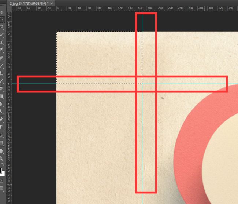
Task: Swap foreground and background colors
Action: point(3,164)
